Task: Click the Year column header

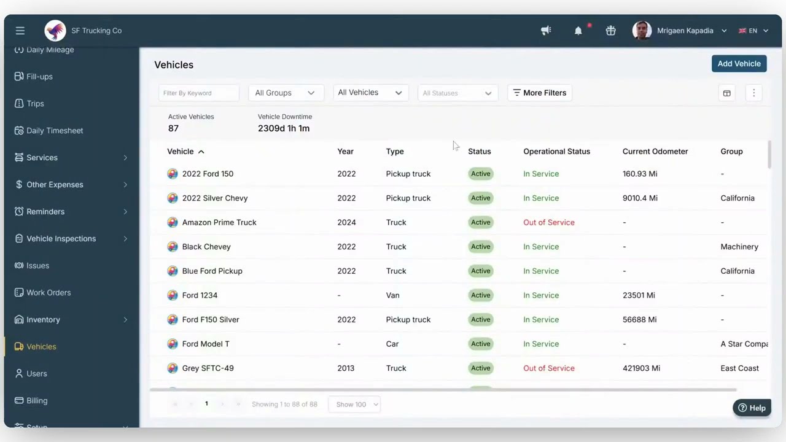Action: coord(345,151)
